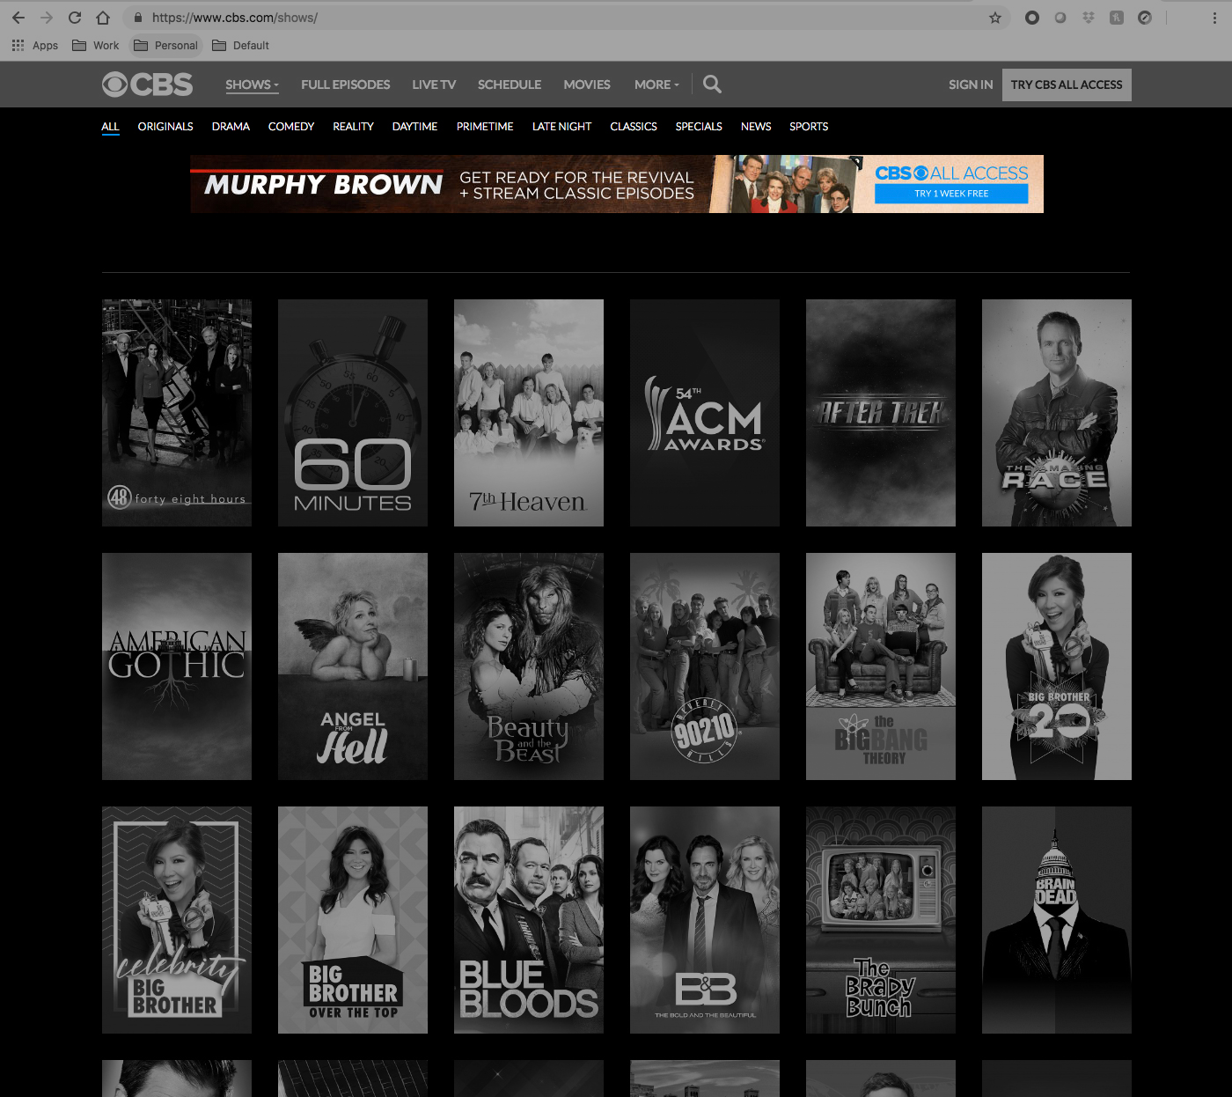Image resolution: width=1232 pixels, height=1097 pixels.
Task: Click the last round extension icon
Action: coord(1145,18)
